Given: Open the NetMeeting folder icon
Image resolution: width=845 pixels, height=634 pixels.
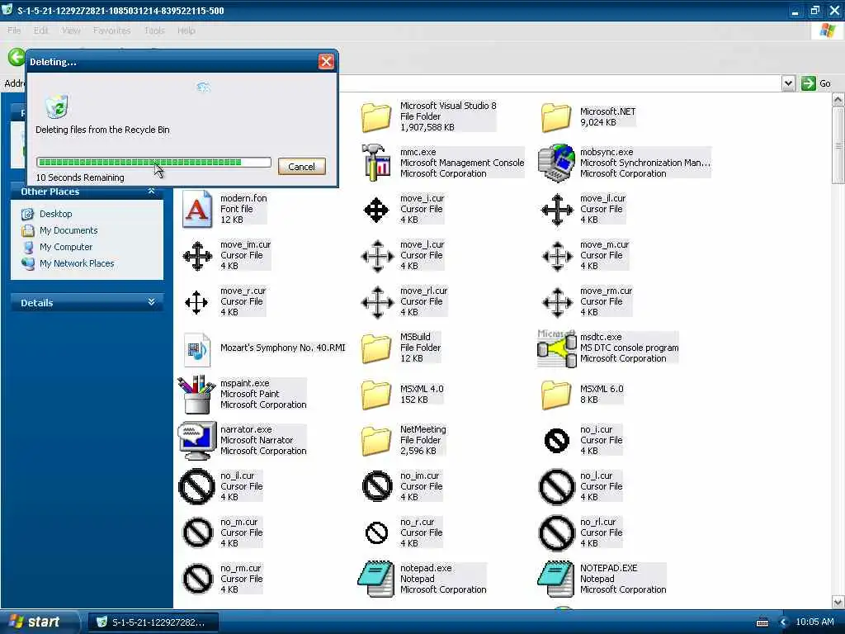Looking at the screenshot, I should pos(375,441).
